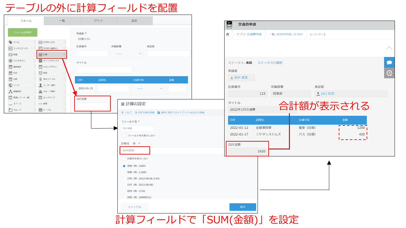Check フィールド名を表示しない option
This screenshot has width=406, height=228.
pyautogui.click(x=124, y=136)
